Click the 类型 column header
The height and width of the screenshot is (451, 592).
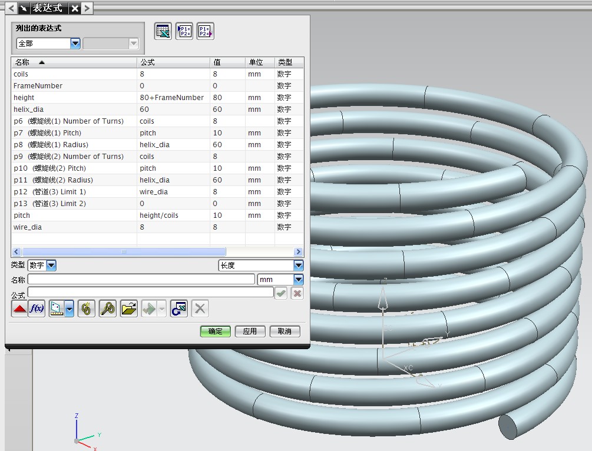[x=289, y=62]
